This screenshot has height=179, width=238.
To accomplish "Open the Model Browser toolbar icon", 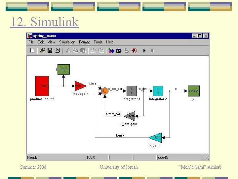I will tap(119, 50).
